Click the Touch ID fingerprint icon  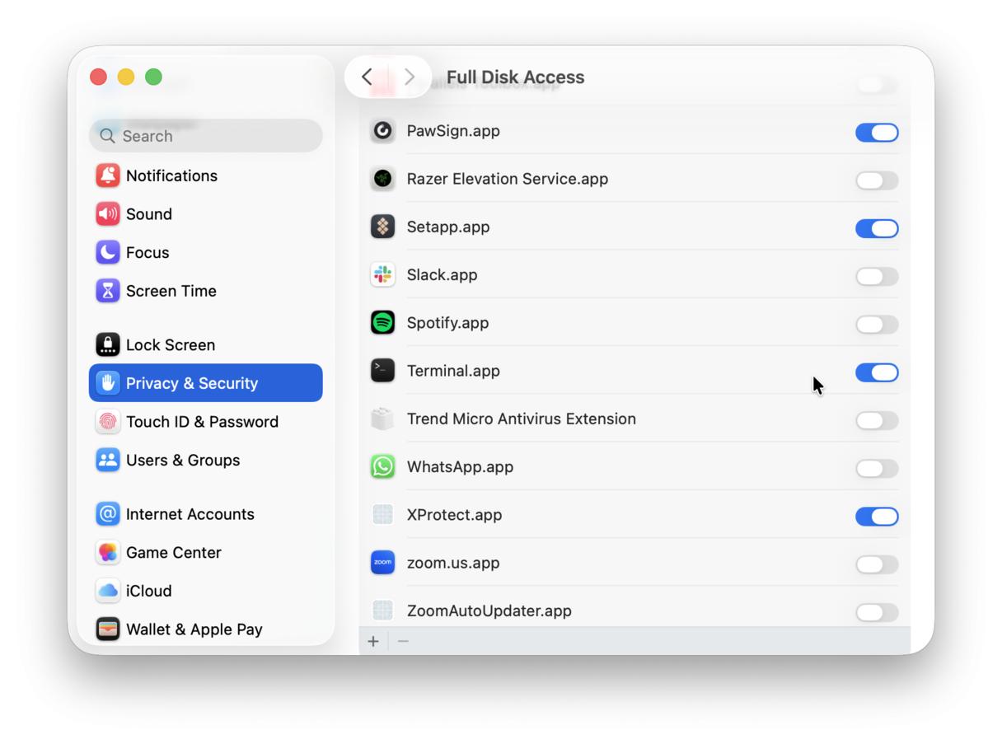point(107,421)
